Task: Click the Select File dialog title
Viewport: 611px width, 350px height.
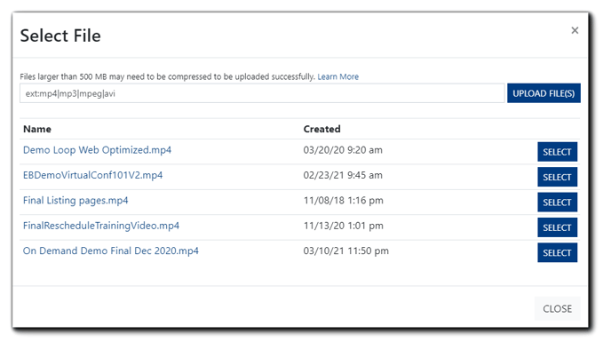Action: tap(60, 36)
